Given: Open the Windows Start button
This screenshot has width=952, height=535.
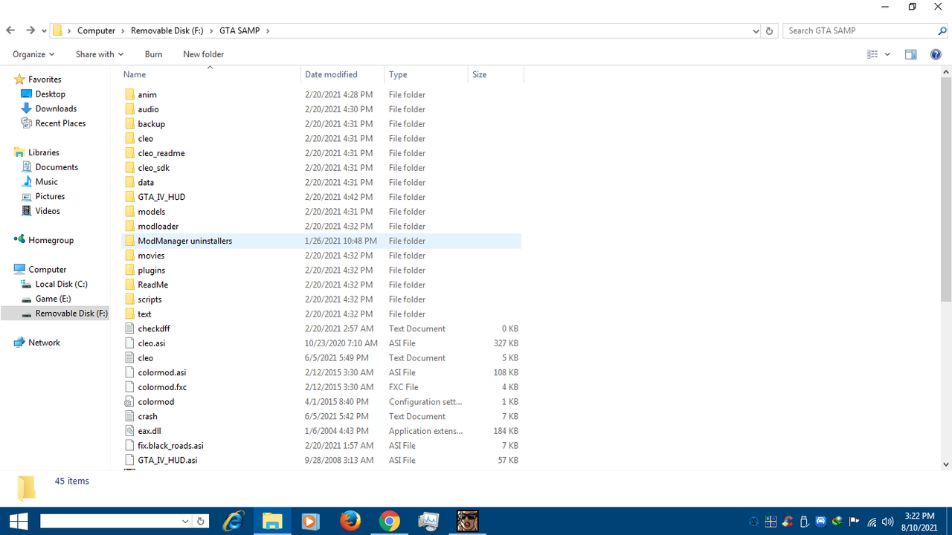Looking at the screenshot, I should (x=18, y=521).
